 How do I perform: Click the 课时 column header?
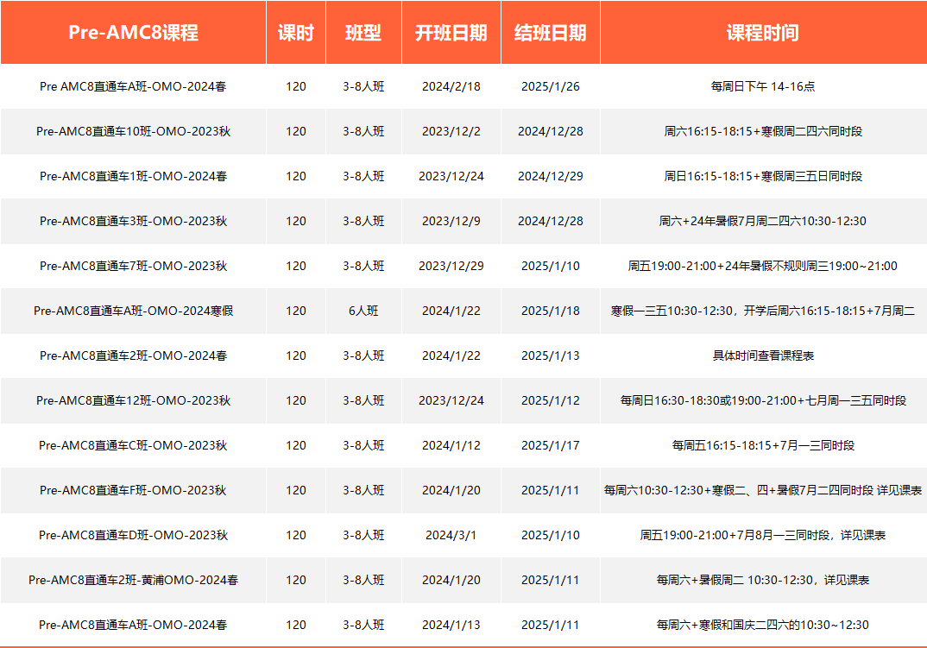click(x=295, y=33)
